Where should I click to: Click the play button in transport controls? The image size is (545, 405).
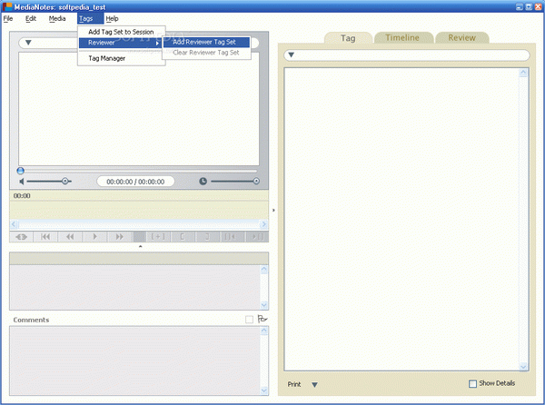94,237
